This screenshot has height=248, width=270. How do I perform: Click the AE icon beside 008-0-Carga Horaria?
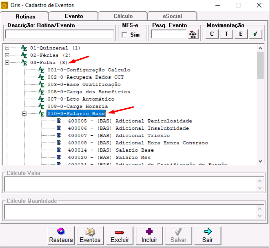pos(41,106)
